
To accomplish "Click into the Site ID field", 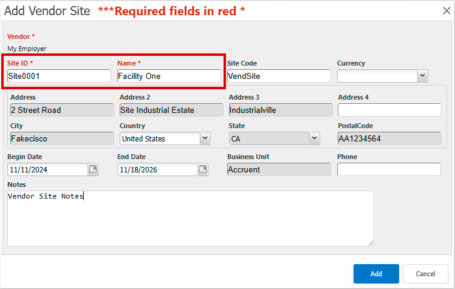I will pos(59,76).
